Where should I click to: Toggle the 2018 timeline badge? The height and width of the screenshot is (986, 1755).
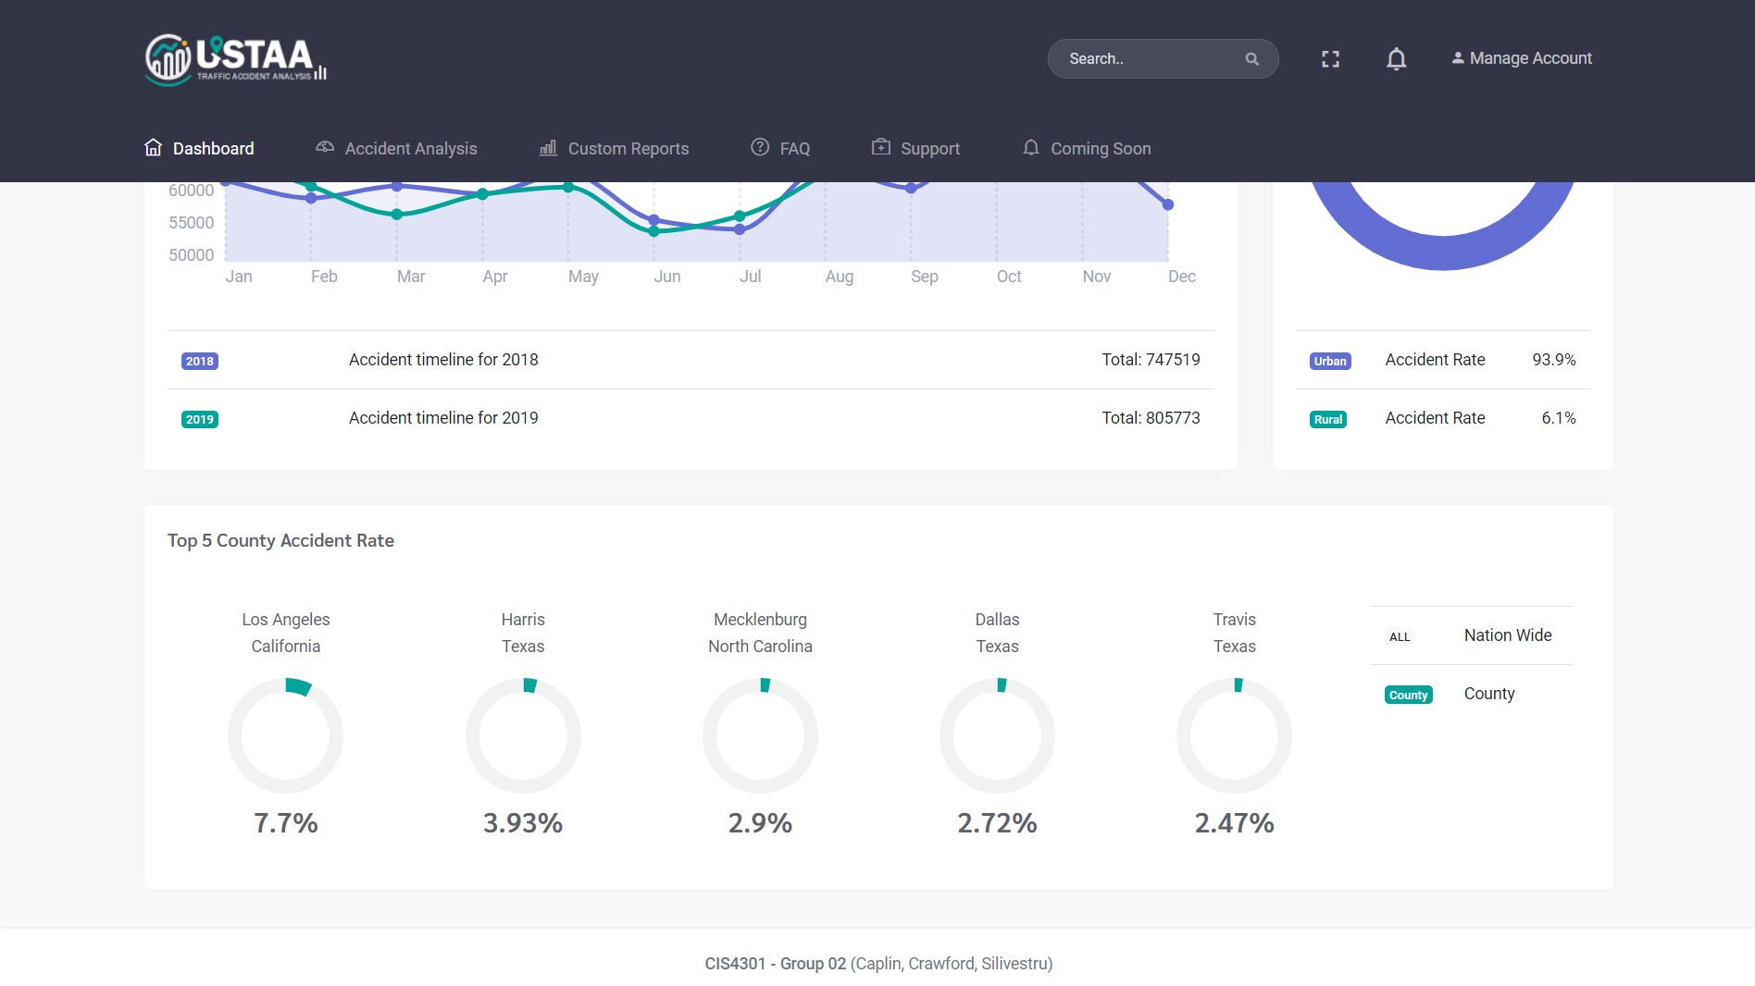click(x=200, y=362)
